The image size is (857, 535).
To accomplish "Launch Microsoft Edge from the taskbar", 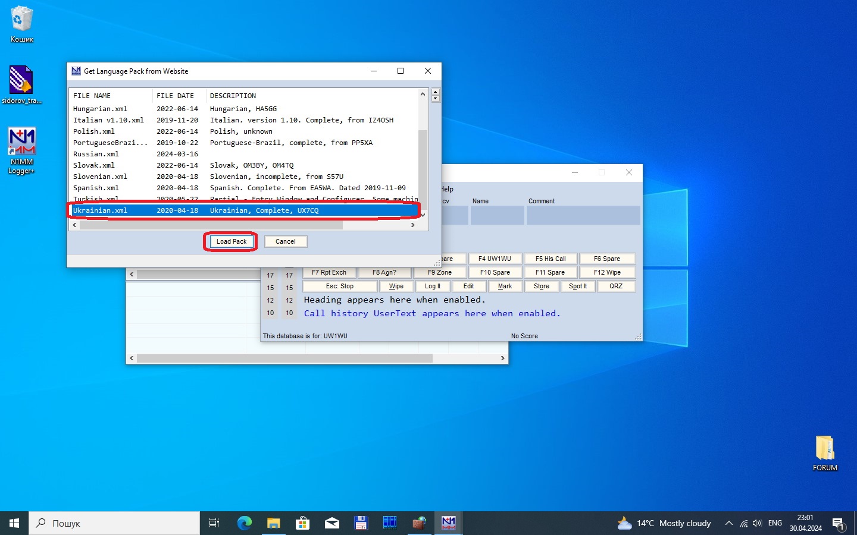I will 244,523.
